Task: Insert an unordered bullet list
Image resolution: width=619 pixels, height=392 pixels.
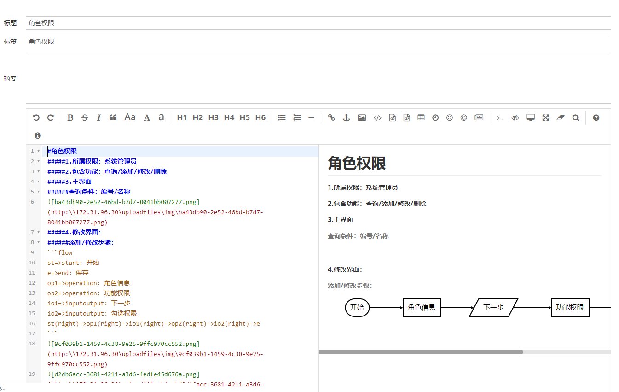Action: coord(282,118)
